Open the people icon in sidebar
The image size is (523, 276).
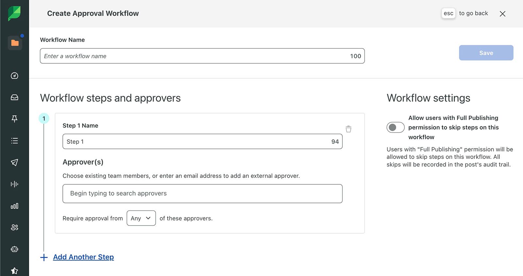14,227
